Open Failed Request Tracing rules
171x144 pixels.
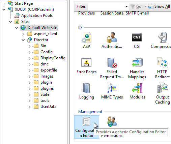112,63
